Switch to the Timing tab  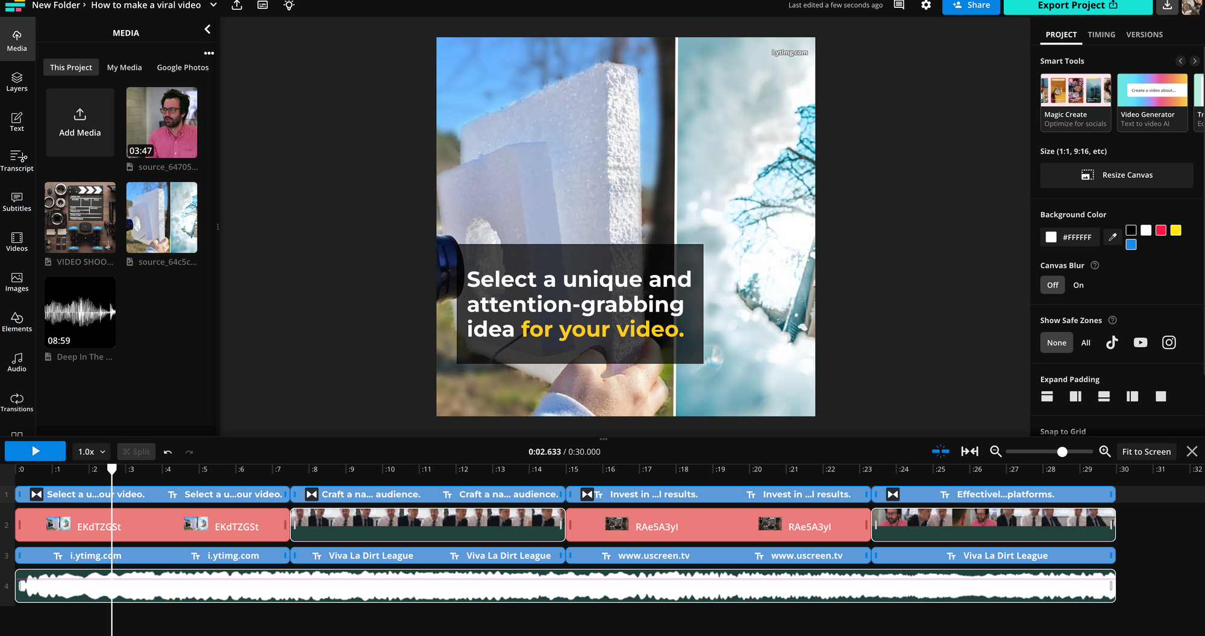pos(1101,34)
